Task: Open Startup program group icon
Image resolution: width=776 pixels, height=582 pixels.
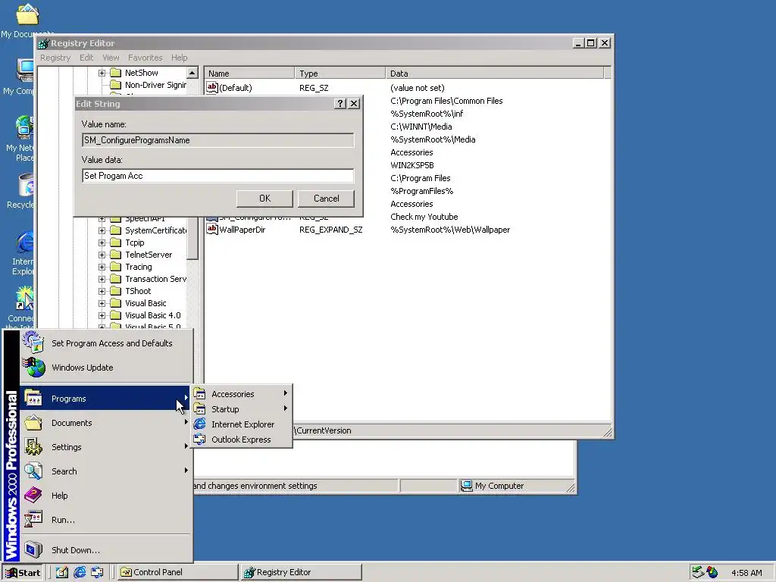Action: tap(199, 409)
